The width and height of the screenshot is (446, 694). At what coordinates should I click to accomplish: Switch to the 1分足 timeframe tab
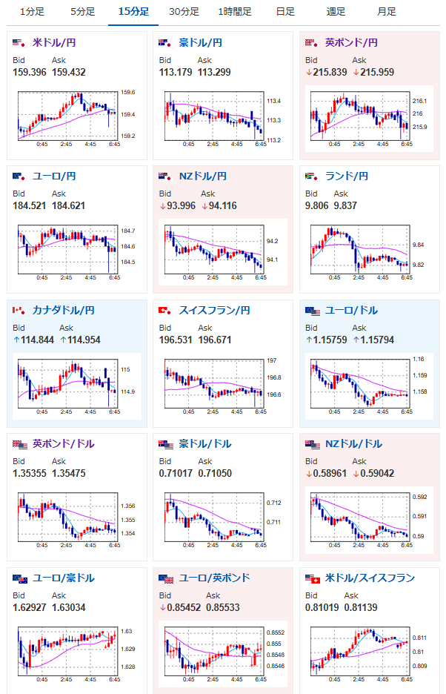pos(33,12)
